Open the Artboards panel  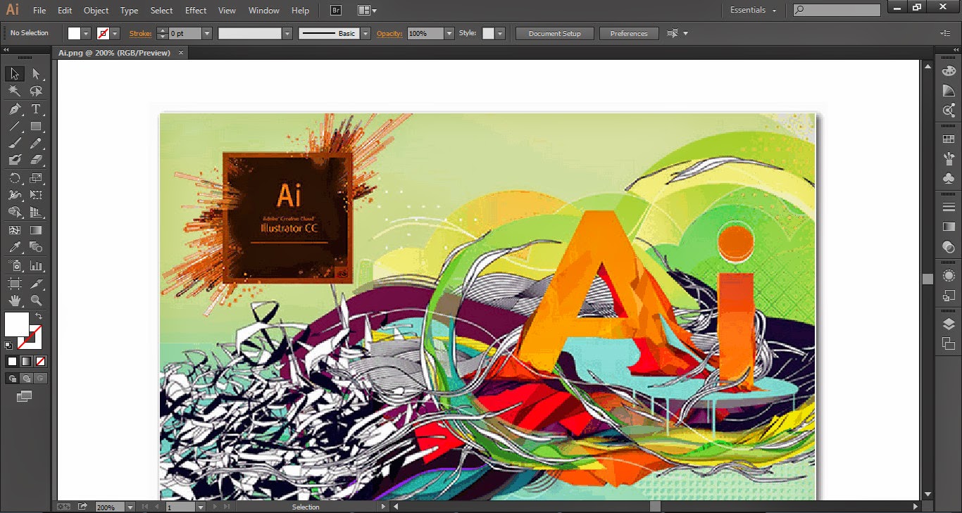tap(949, 343)
